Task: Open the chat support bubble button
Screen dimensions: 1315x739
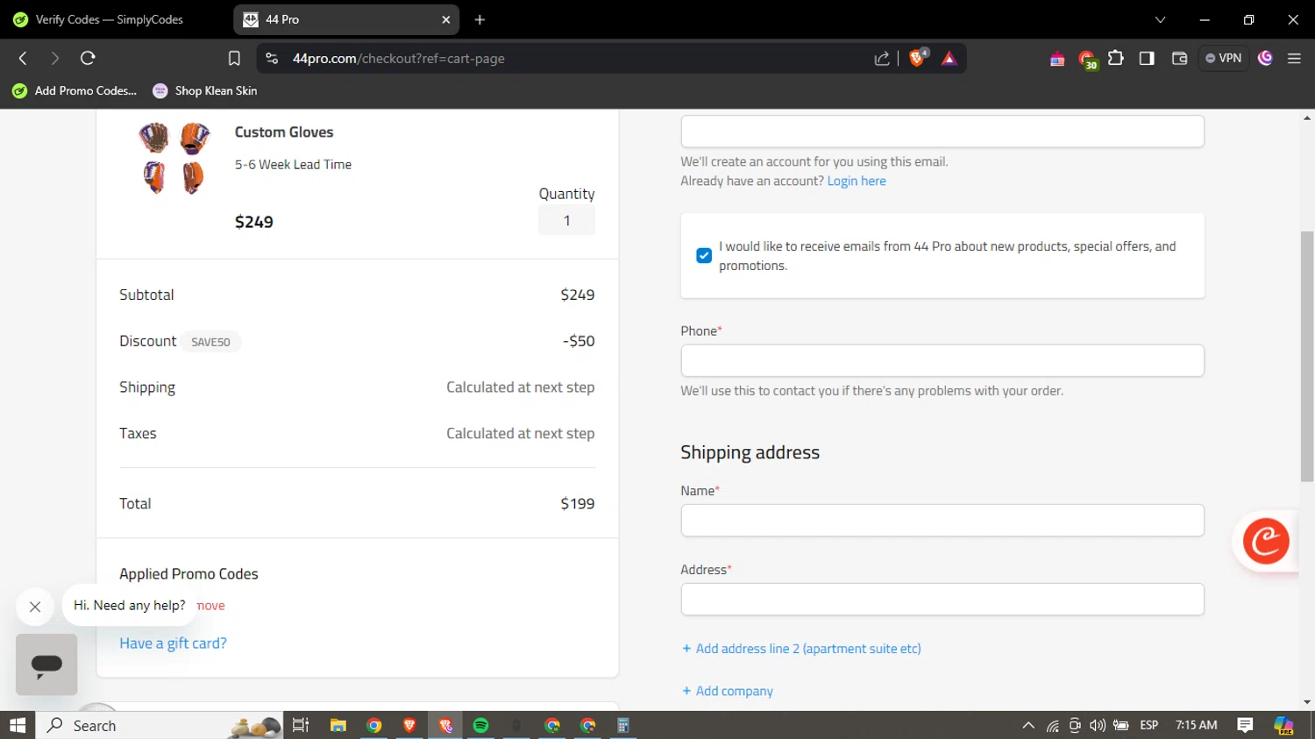Action: click(x=46, y=664)
